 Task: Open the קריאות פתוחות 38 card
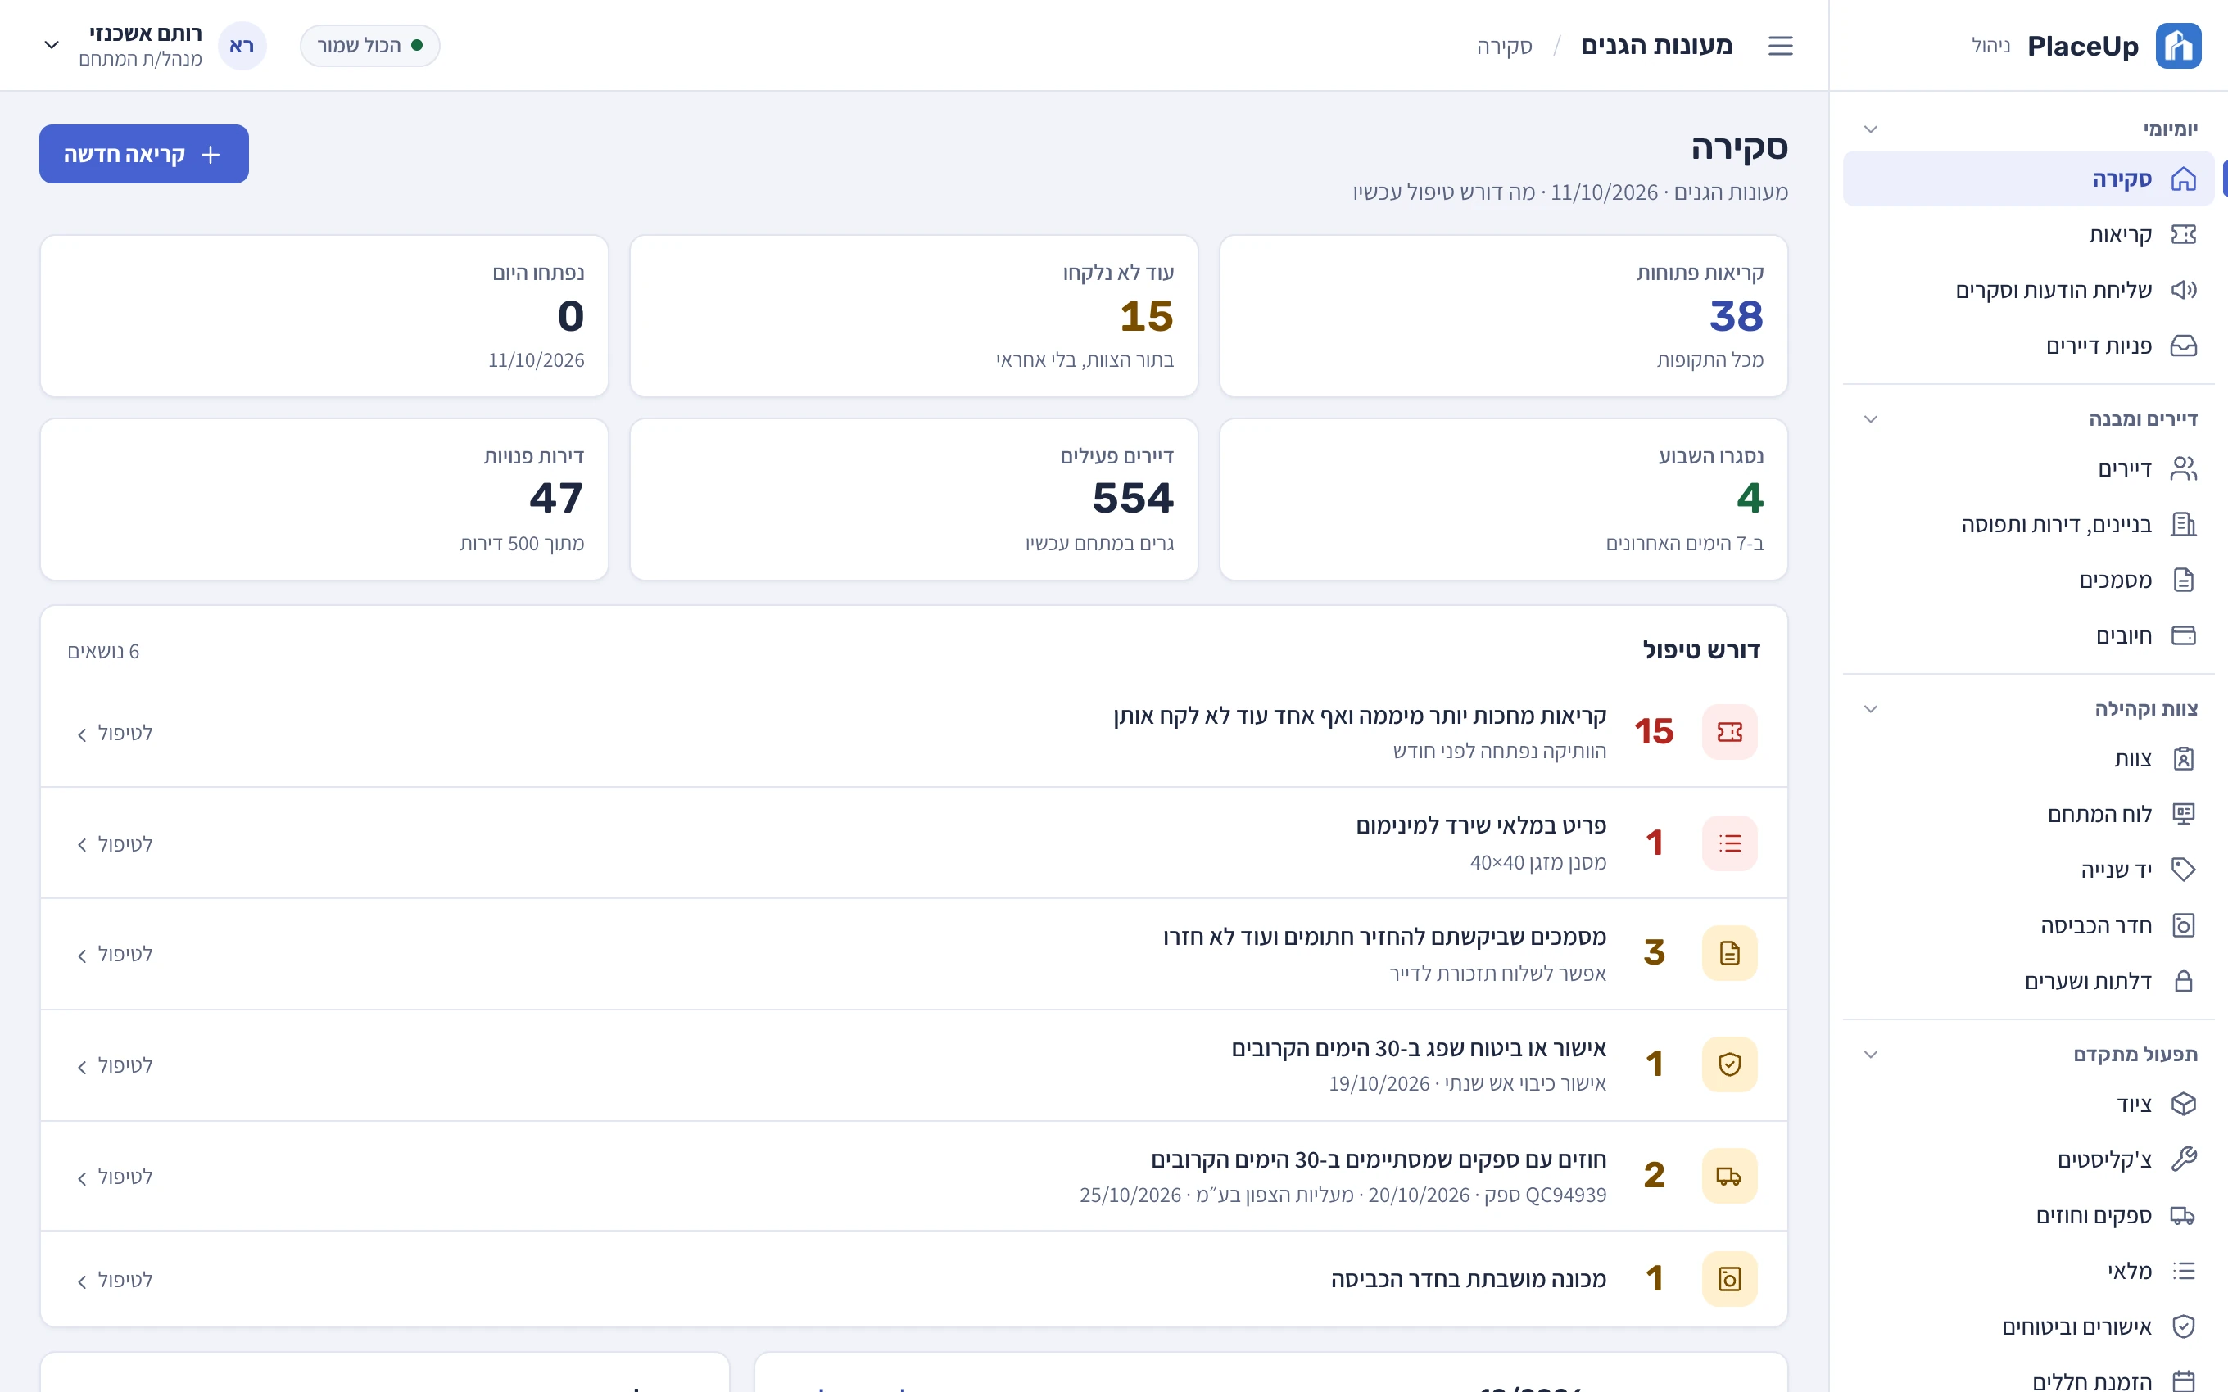(1503, 316)
